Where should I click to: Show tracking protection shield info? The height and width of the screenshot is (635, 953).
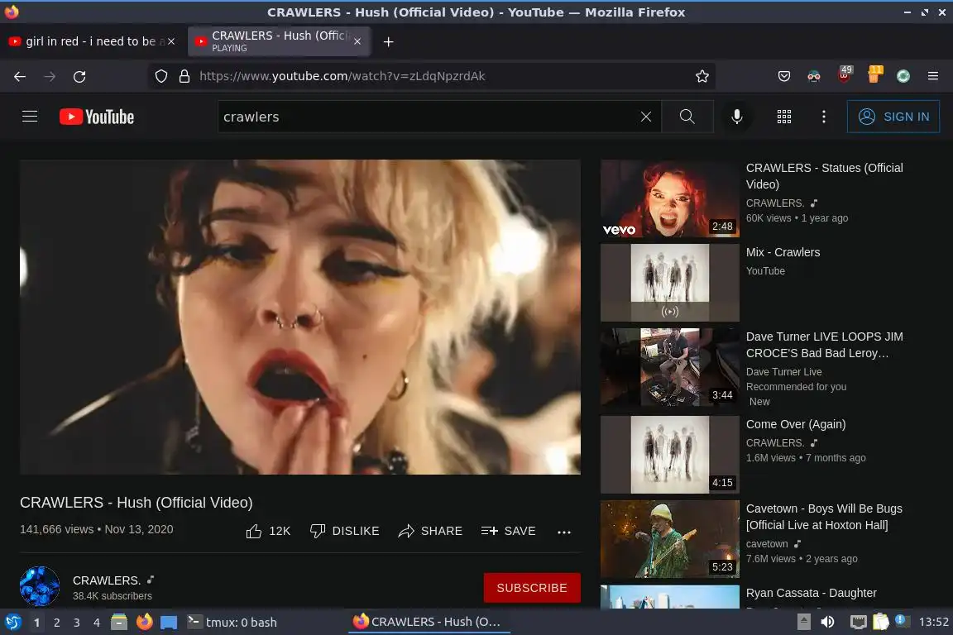pos(161,76)
